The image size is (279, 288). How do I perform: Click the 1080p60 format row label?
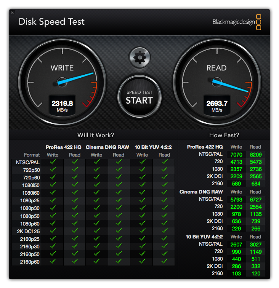30,224
